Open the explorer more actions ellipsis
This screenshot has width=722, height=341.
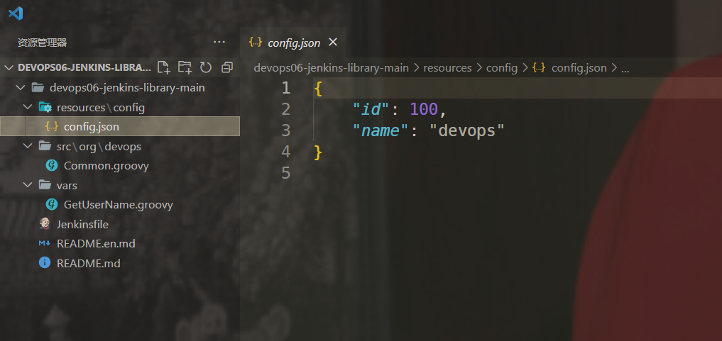(x=219, y=43)
